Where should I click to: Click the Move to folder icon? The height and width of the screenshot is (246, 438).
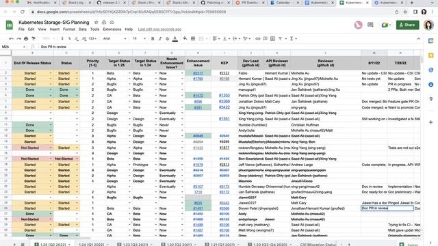[104, 23]
